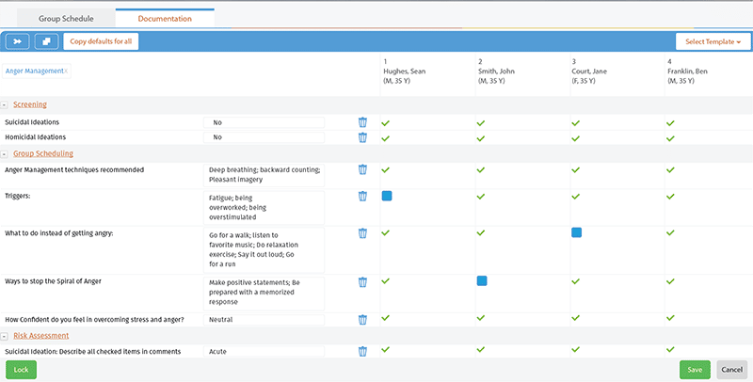
Task: Click the Cancel button
Action: pyautogui.click(x=732, y=370)
